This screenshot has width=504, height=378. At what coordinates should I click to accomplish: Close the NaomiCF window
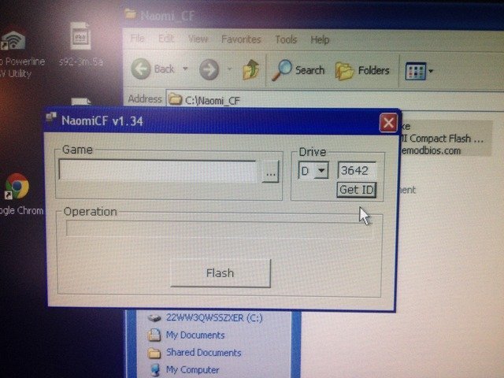tap(387, 123)
